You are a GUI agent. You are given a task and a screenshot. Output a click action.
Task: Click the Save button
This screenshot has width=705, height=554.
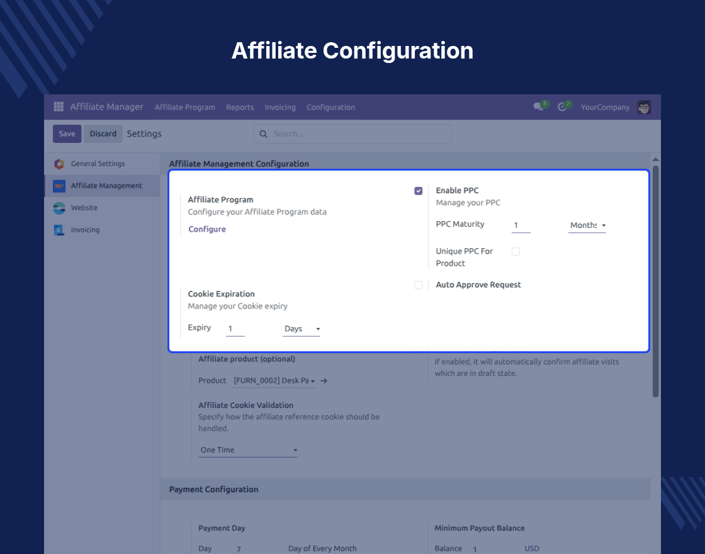click(67, 133)
